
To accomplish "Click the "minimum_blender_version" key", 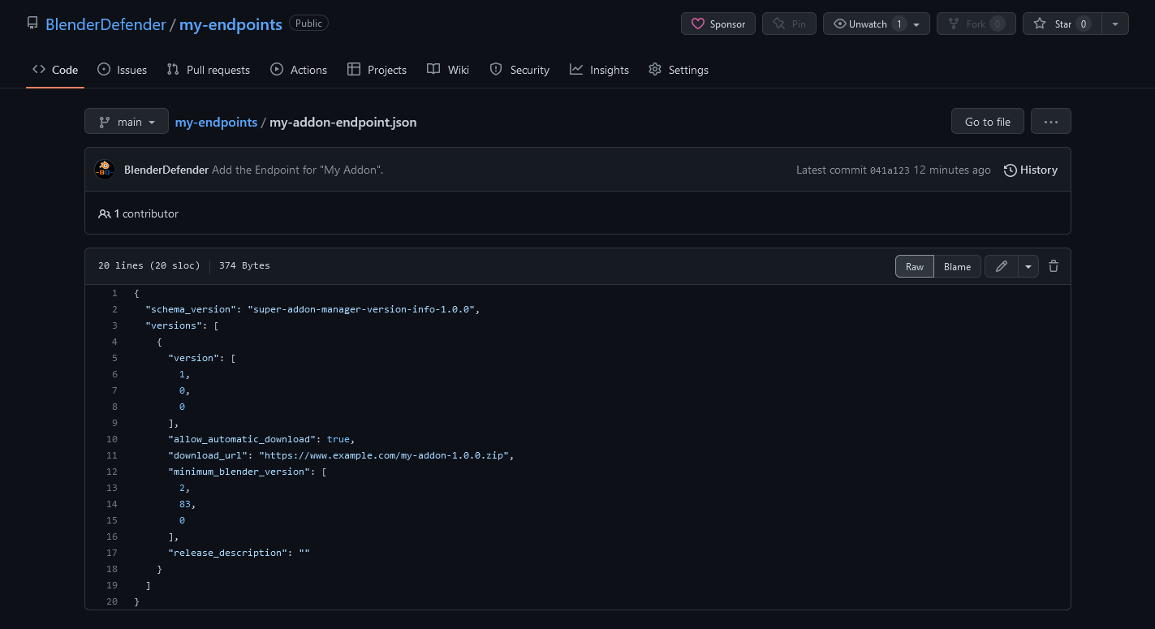I will click(239, 472).
